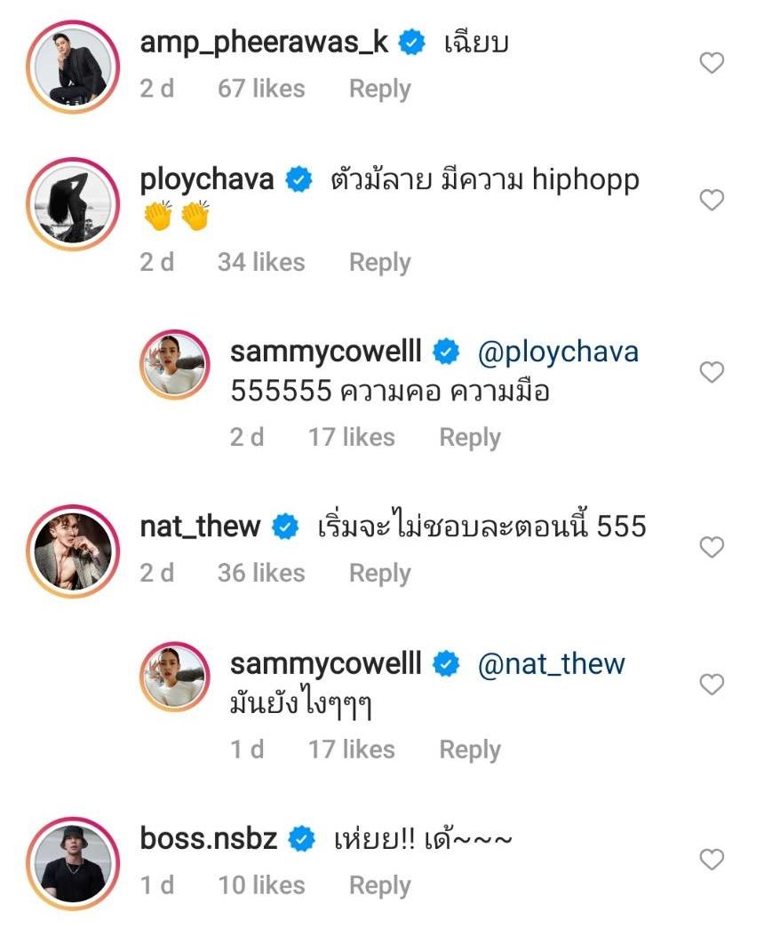
Task: View the 36 likes on nat_thew's comment
Action: tap(261, 574)
